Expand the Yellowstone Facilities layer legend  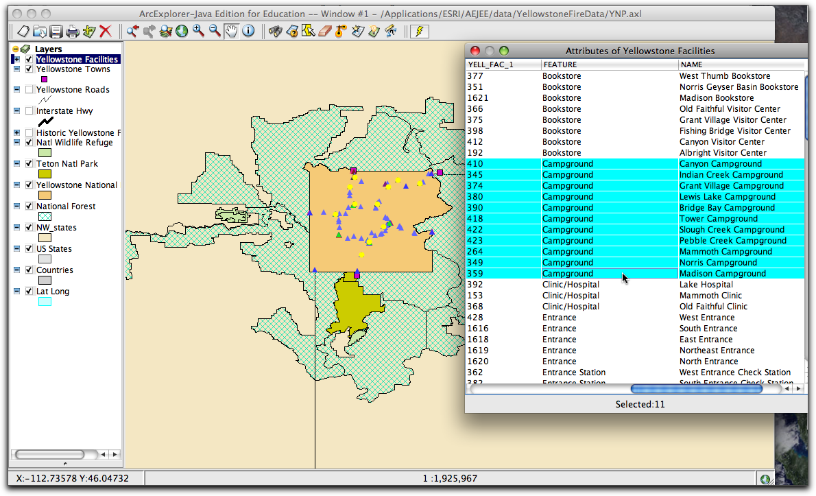coord(16,60)
